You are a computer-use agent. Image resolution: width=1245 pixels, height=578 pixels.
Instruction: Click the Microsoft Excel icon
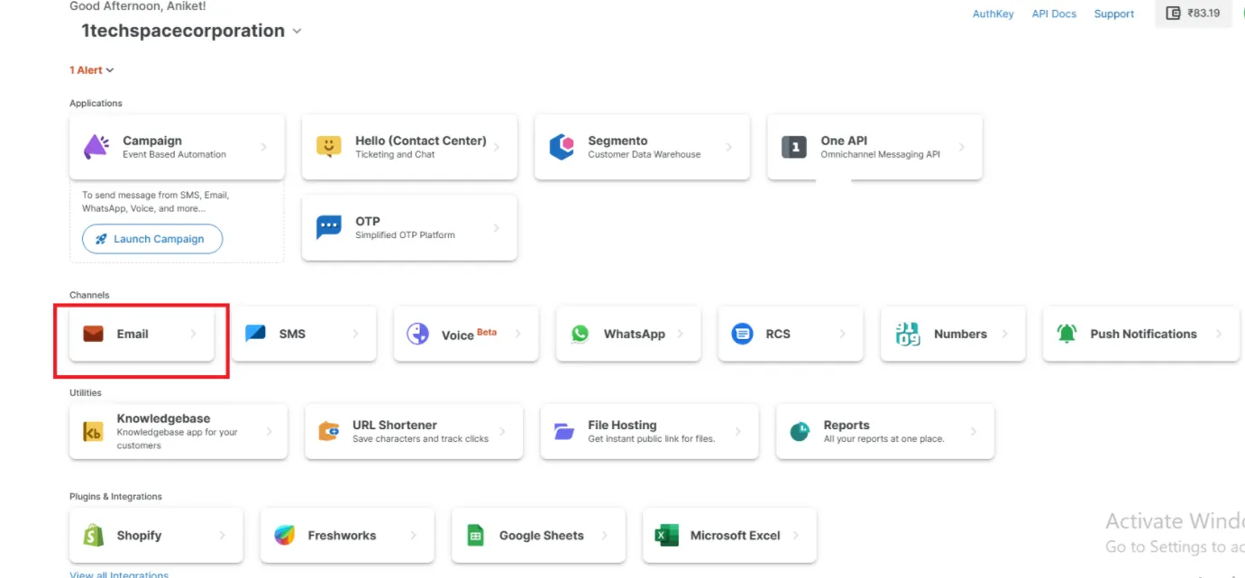pos(666,536)
